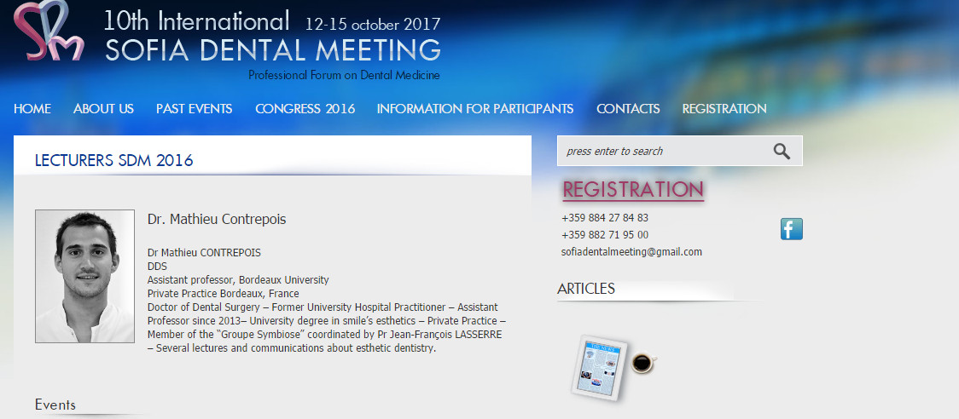Open the ABOUT US menu
The image size is (959, 419).
[x=103, y=109]
